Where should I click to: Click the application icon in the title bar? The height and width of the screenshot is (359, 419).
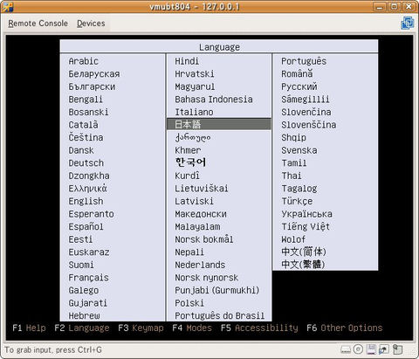click(x=7, y=7)
